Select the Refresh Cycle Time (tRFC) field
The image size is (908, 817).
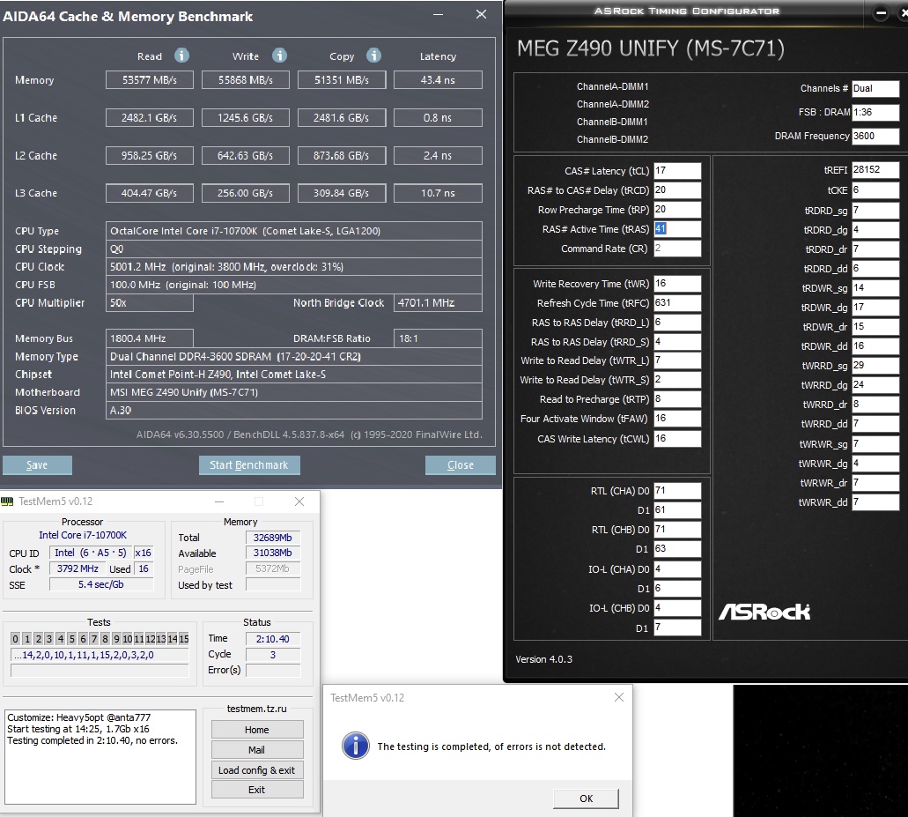(677, 303)
